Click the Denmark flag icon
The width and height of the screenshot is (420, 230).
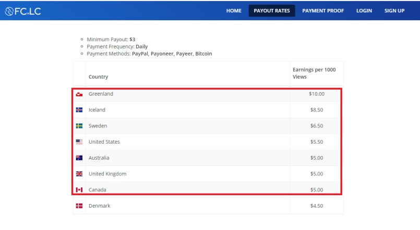(x=79, y=206)
